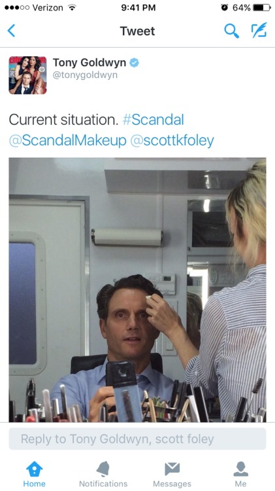The height and width of the screenshot is (491, 275).
Task: Tap the back arrow icon
Action: (x=11, y=31)
